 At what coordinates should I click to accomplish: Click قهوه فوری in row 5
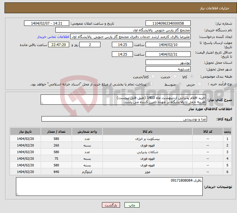coord(147,165)
